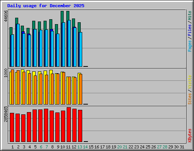Click green weekend day 13 label
The image size is (194, 151).
tap(80, 147)
